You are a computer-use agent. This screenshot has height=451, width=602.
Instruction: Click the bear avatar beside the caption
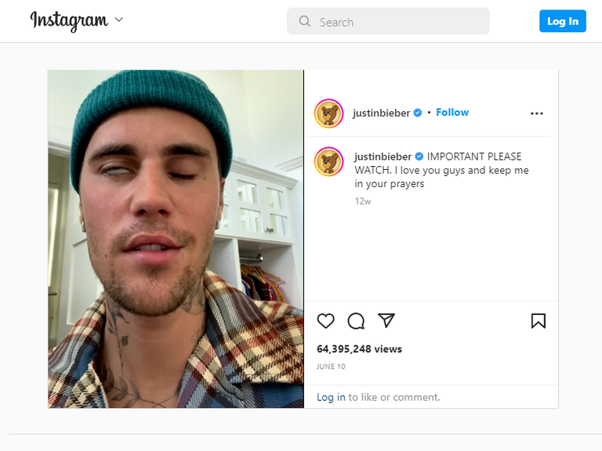(328, 161)
